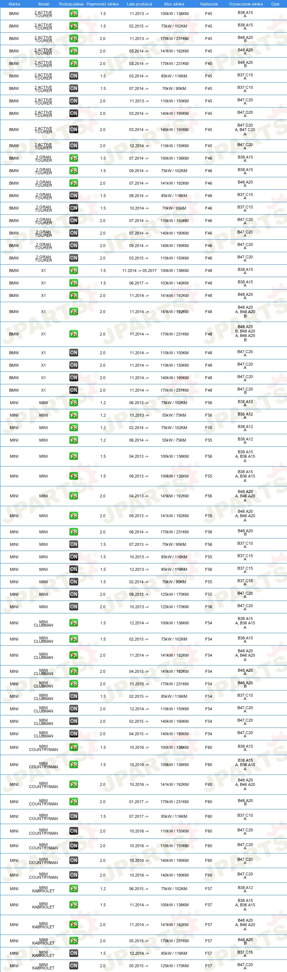The width and height of the screenshot is (287, 972).
Task: Click the Nadwozie column header
Action: [x=209, y=4]
